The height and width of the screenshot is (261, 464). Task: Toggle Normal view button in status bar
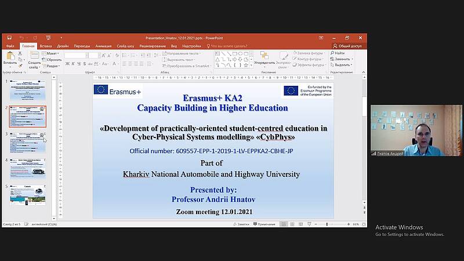point(284,224)
